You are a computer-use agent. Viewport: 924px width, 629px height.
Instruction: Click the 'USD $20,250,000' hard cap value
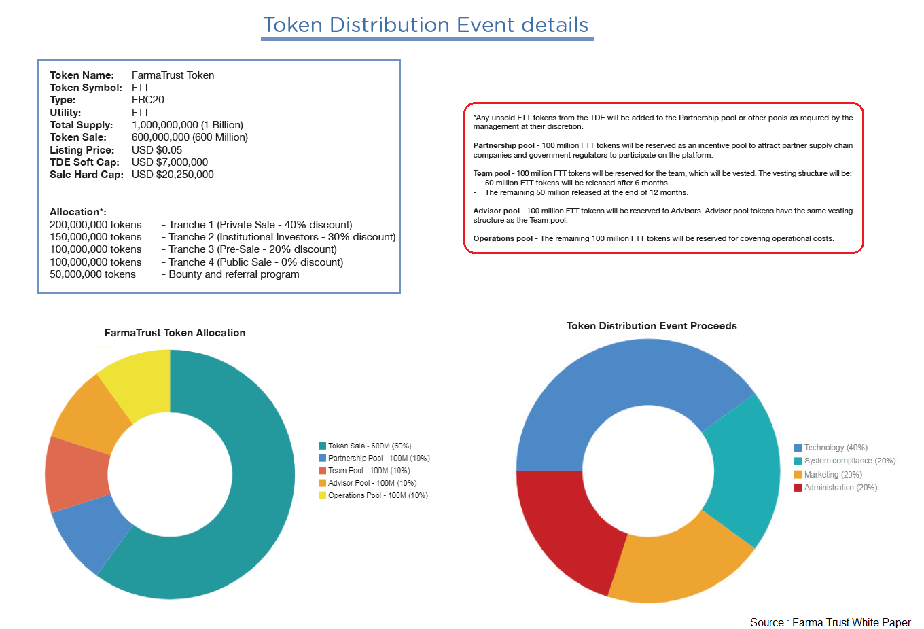click(173, 175)
